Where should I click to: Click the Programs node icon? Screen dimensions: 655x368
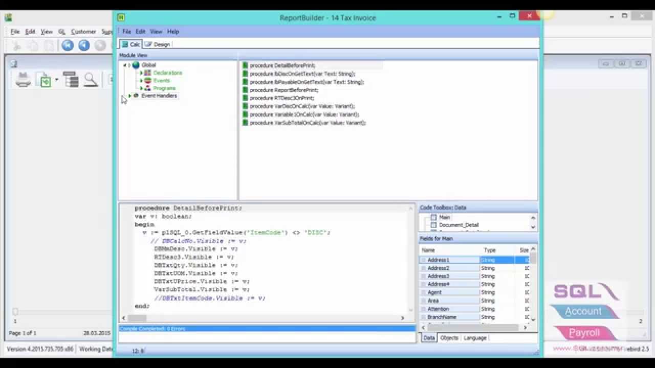(148, 88)
